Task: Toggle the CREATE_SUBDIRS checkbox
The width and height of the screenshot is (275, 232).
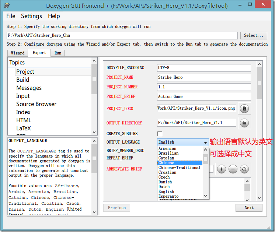Action: point(160,134)
